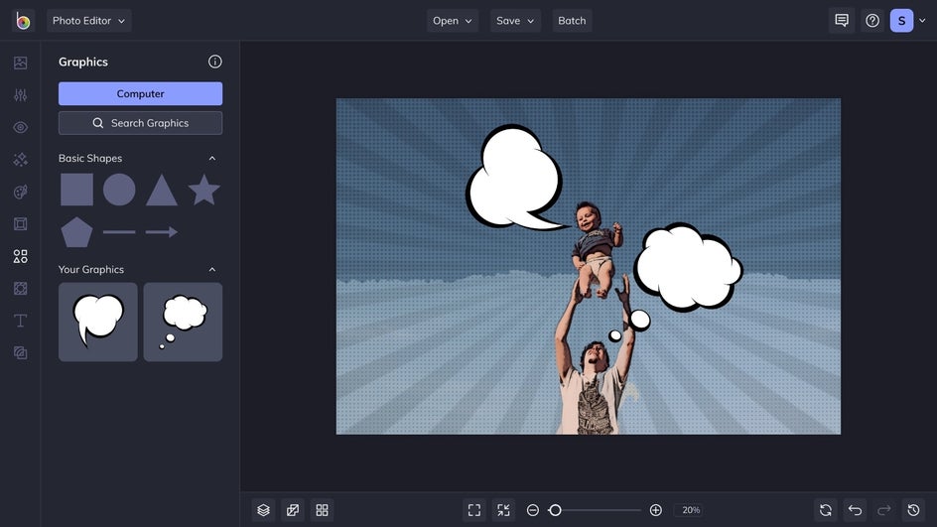
Task: Open the Open menu
Action: tap(453, 21)
